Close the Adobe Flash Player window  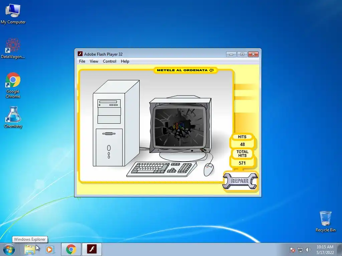pos(253,54)
